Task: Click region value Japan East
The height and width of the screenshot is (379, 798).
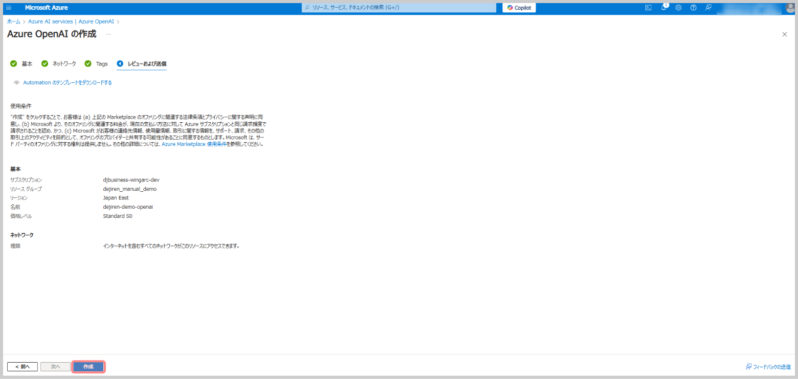Action: [116, 198]
